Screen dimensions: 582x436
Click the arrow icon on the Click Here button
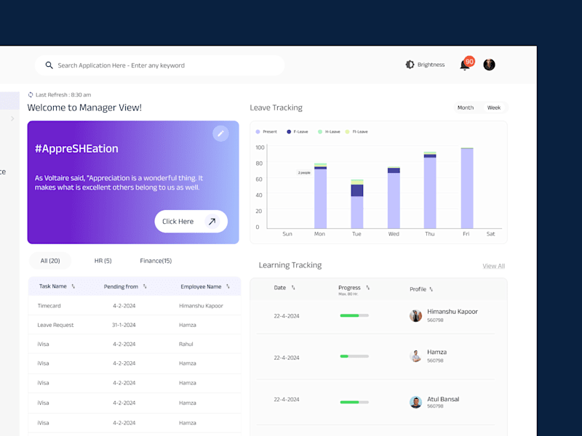212,222
